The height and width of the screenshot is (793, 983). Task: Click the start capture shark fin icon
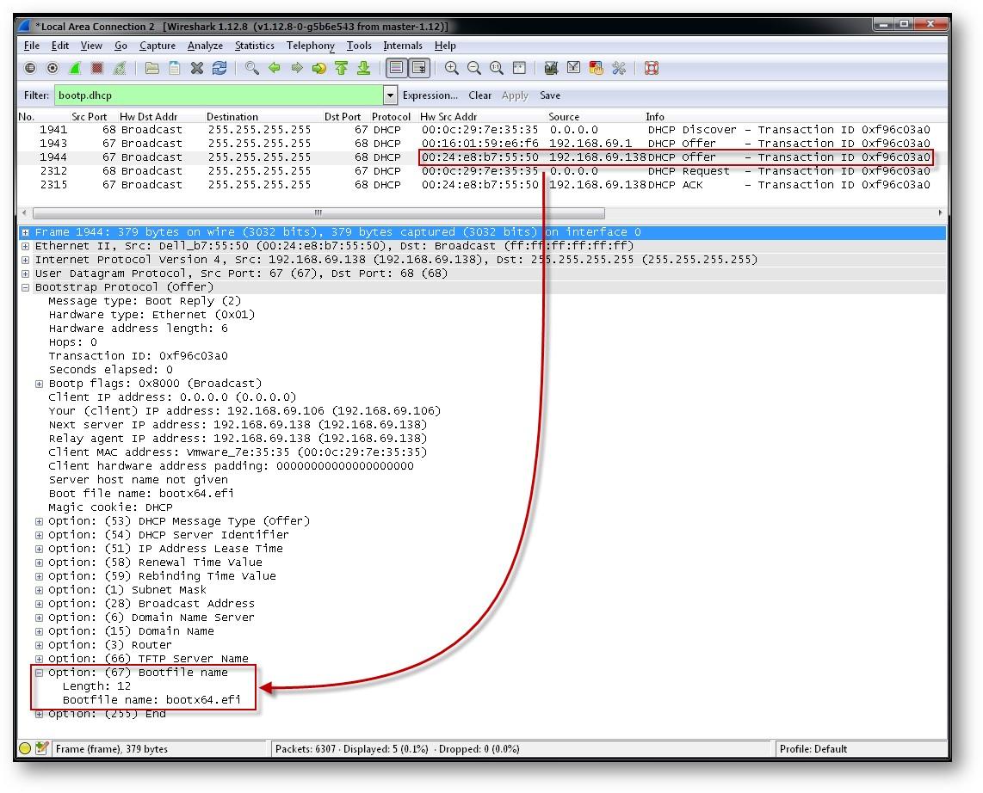tap(75, 68)
